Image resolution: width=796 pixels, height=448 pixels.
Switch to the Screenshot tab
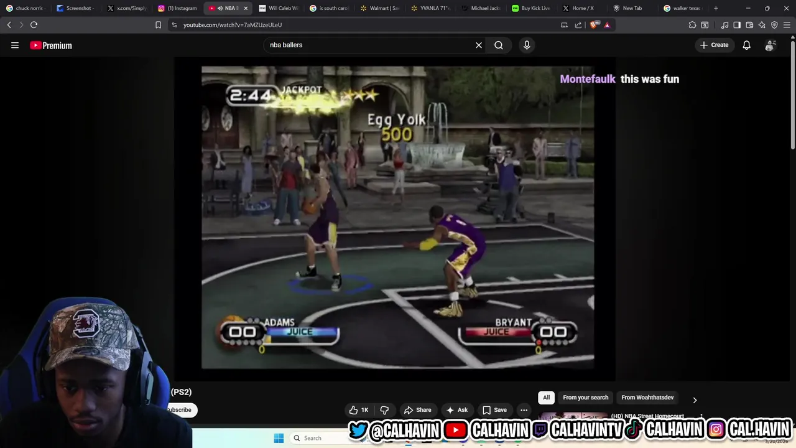(76, 8)
